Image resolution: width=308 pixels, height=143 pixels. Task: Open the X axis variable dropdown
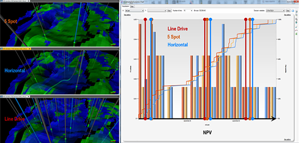[x=134, y=11]
